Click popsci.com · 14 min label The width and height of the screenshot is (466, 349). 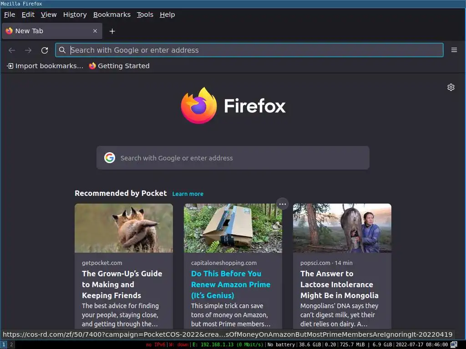pyautogui.click(x=326, y=263)
